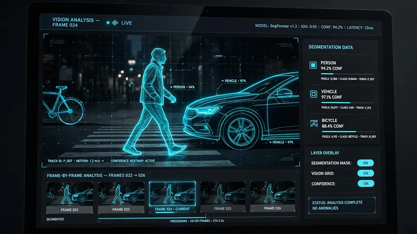Click the processing progress bar
The height and width of the screenshot is (234, 417).
tap(196, 218)
